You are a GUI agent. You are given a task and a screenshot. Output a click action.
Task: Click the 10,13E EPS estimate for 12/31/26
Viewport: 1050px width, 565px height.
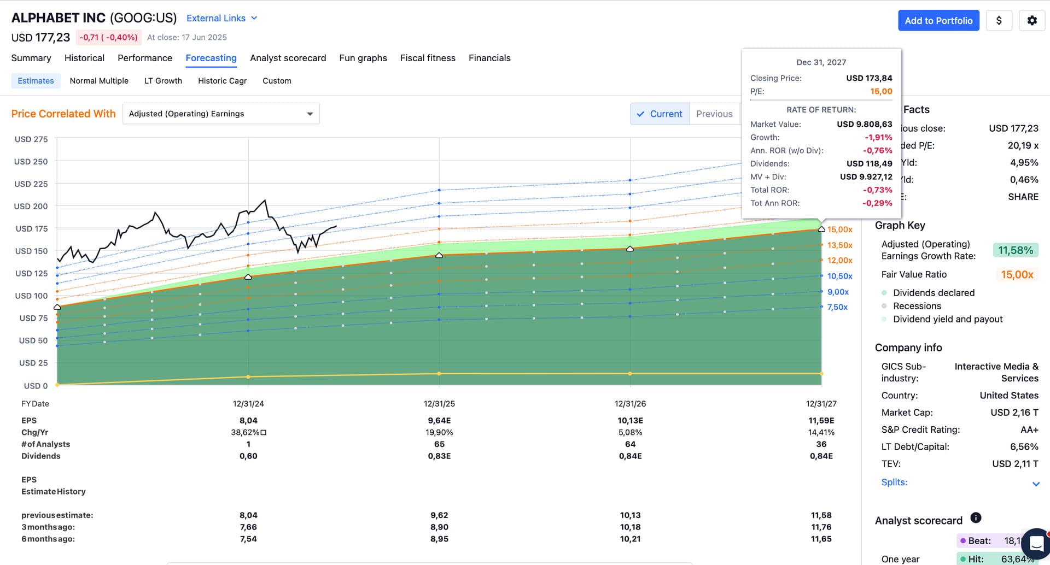point(630,421)
